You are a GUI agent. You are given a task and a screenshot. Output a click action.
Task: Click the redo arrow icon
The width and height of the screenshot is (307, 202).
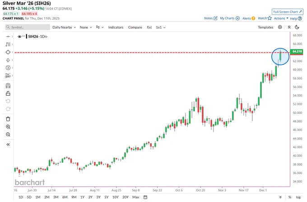tap(8, 109)
